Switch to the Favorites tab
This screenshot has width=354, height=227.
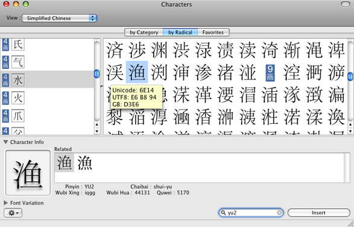coord(213,33)
